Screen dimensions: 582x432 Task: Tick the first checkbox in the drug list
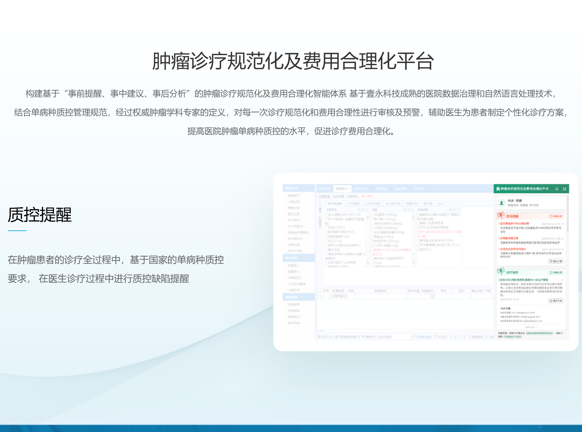[x=373, y=215]
